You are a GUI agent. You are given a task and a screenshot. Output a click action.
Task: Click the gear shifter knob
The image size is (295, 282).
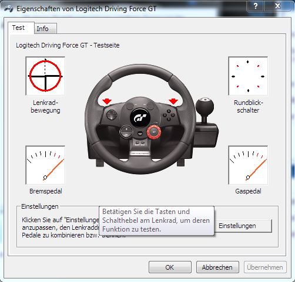tap(205, 107)
